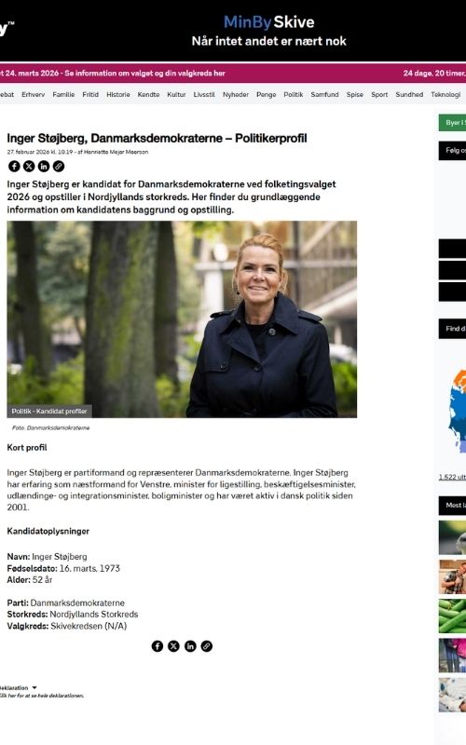The width and height of the screenshot is (466, 745).
Task: Click the Politik - Kandidat profiler tag
Action: (49, 411)
